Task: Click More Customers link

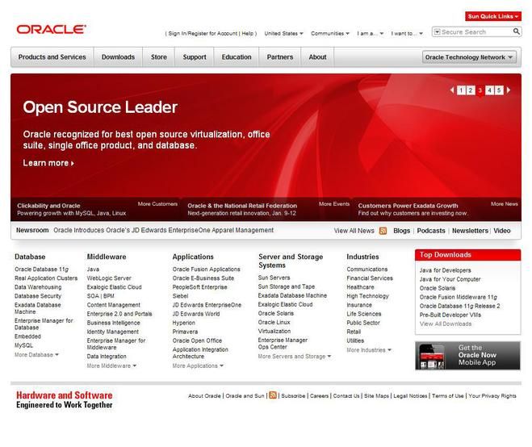Action: [x=157, y=204]
